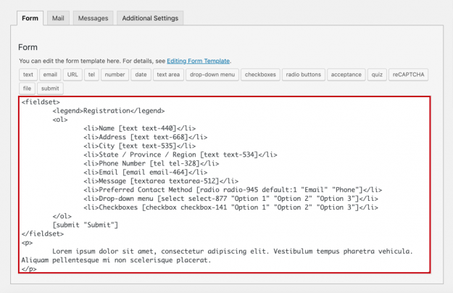
Task: Insert a text field tag
Action: (28, 74)
